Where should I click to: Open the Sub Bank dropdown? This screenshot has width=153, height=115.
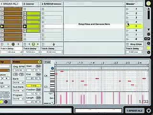pyautogui.click(x=18, y=91)
